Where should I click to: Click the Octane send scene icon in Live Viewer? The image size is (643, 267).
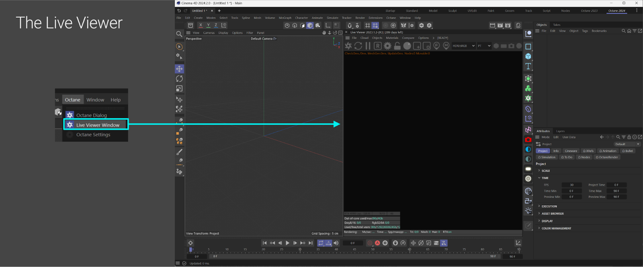tap(348, 46)
